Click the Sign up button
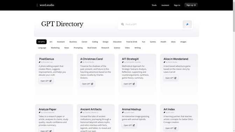This screenshot has width=235, height=132. tap(191, 5)
